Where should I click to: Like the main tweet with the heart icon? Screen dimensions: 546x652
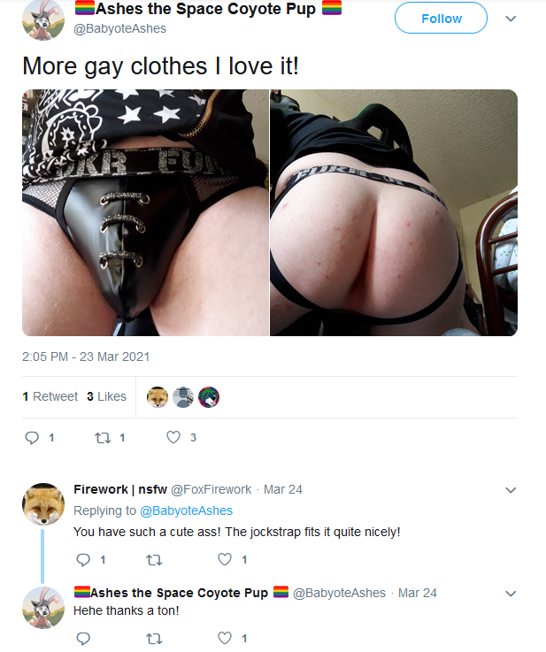173,437
